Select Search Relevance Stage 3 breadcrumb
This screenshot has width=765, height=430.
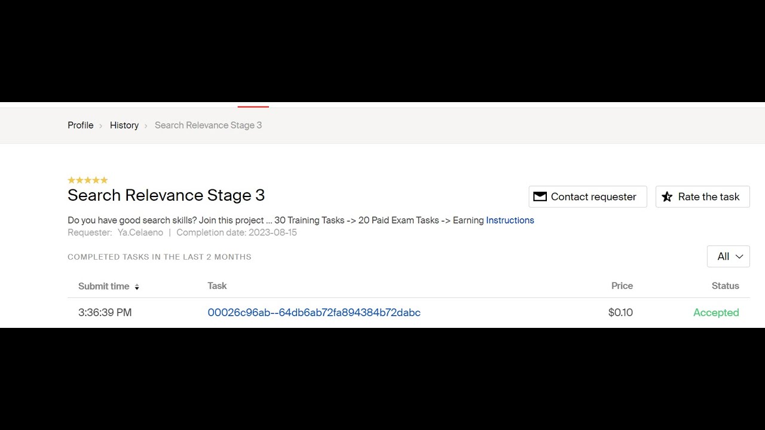click(208, 125)
